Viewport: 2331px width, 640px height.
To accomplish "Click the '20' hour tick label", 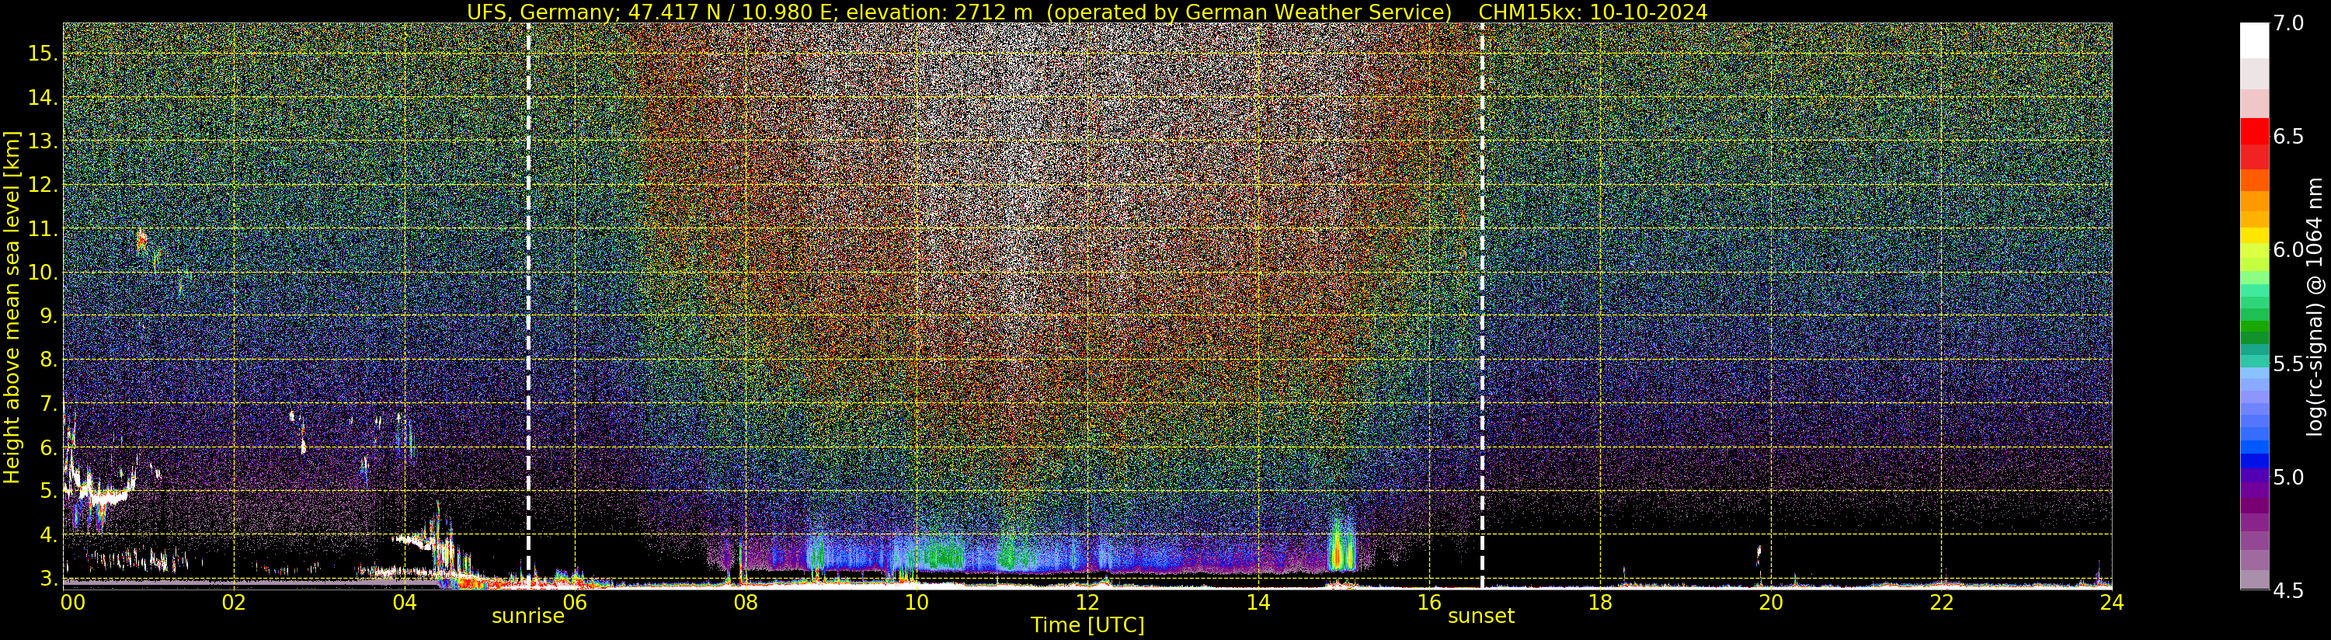I will click(x=1770, y=602).
